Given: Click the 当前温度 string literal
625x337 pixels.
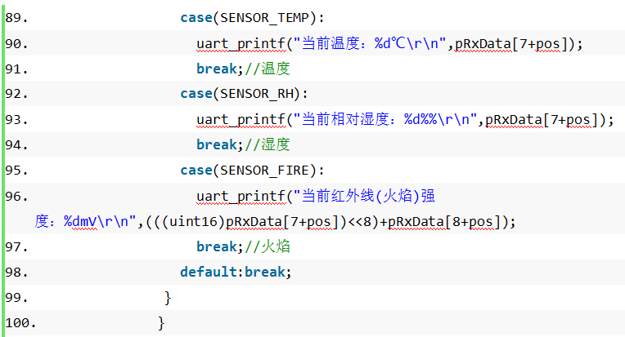Looking at the screenshot, I should [370, 43].
